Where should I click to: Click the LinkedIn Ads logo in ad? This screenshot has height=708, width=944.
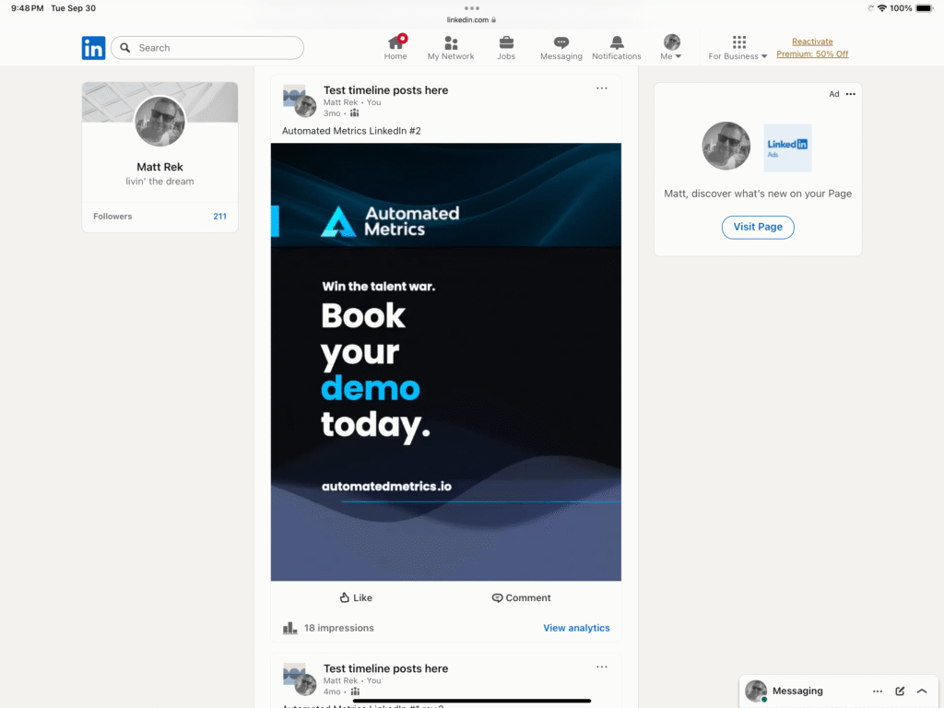(787, 148)
